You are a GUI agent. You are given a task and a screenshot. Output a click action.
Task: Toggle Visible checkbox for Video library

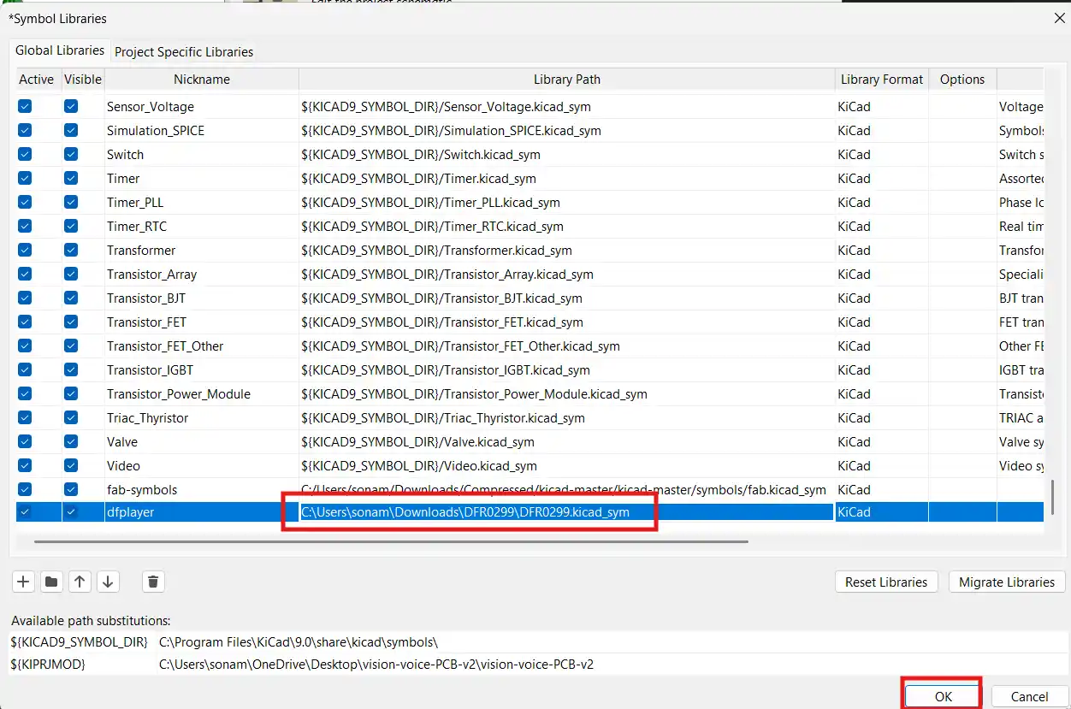tap(71, 466)
